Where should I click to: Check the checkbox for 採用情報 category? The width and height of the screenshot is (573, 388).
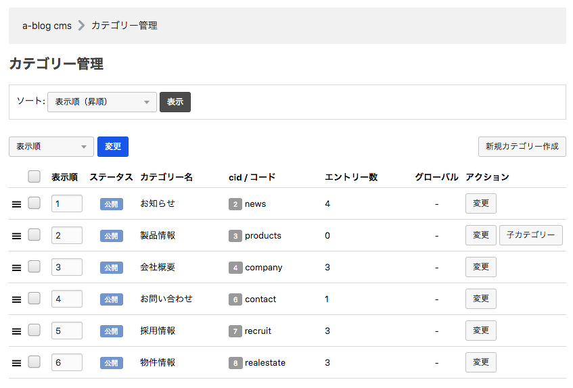[x=34, y=330]
